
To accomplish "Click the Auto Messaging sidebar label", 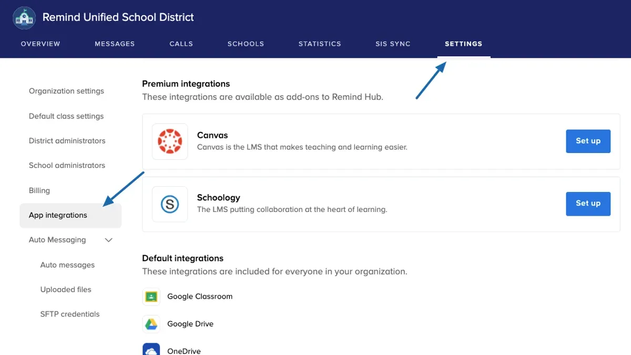I will (57, 240).
